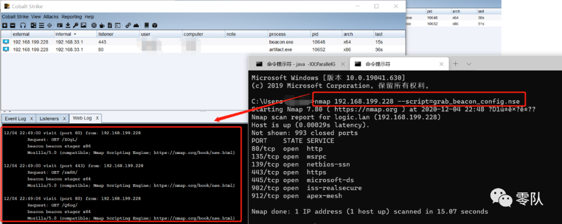Sort by last column in Cobalt Strike window
The width and height of the screenshot is (562, 224).
pos(389,34)
